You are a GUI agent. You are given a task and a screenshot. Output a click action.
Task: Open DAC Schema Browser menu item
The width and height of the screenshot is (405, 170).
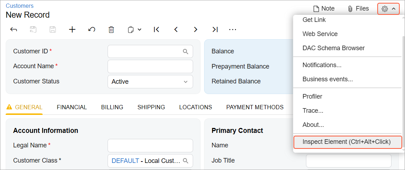[x=347, y=48]
